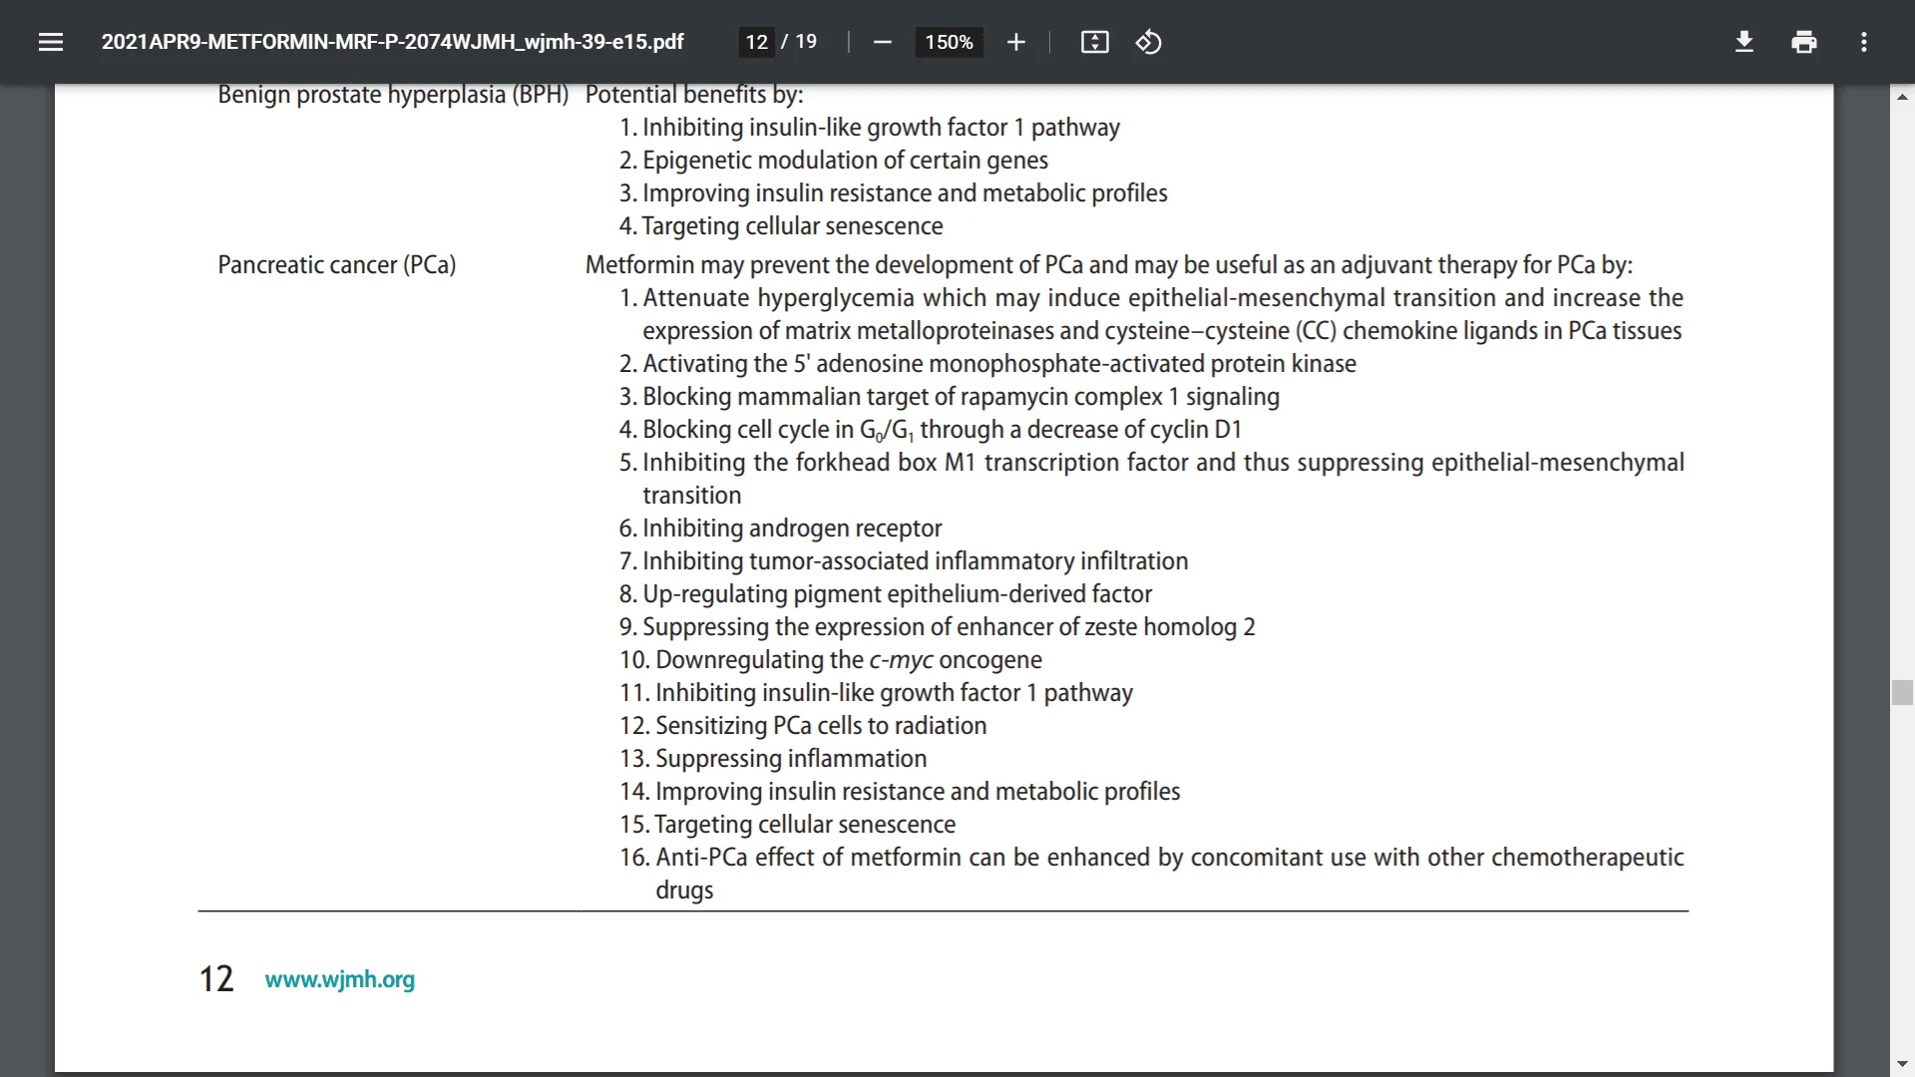This screenshot has width=1915, height=1077.
Task: Click 'Inhibiting androgen receptor' line
Action: [x=780, y=529]
